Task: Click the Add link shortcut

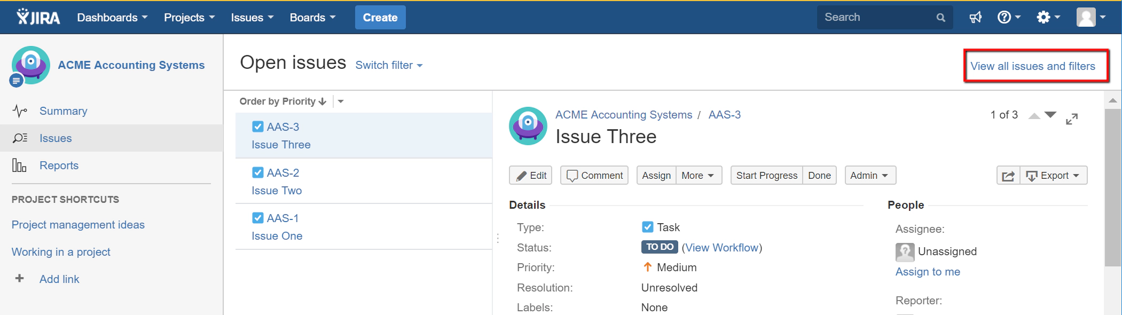Action: [59, 279]
